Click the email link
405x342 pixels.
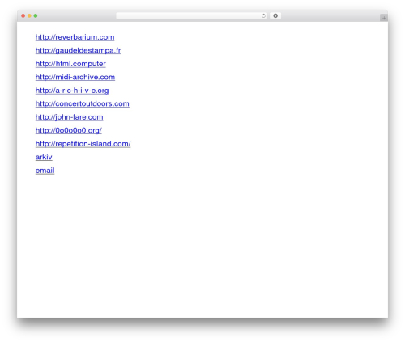click(45, 171)
